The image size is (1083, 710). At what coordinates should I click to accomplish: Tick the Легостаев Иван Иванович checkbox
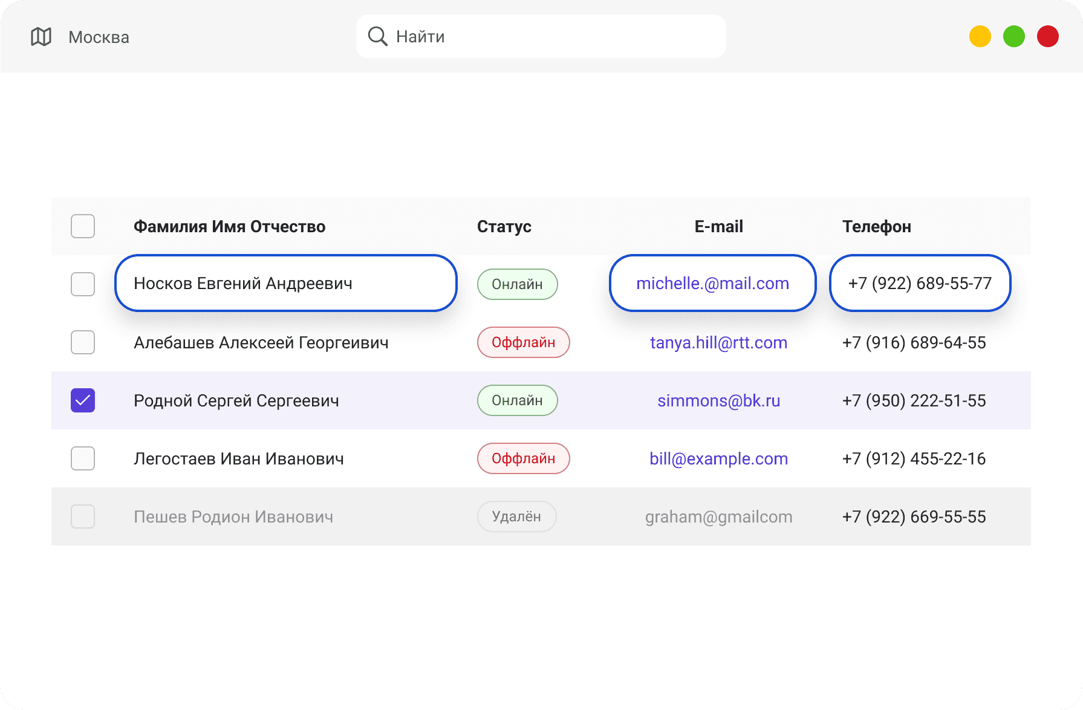coord(83,458)
